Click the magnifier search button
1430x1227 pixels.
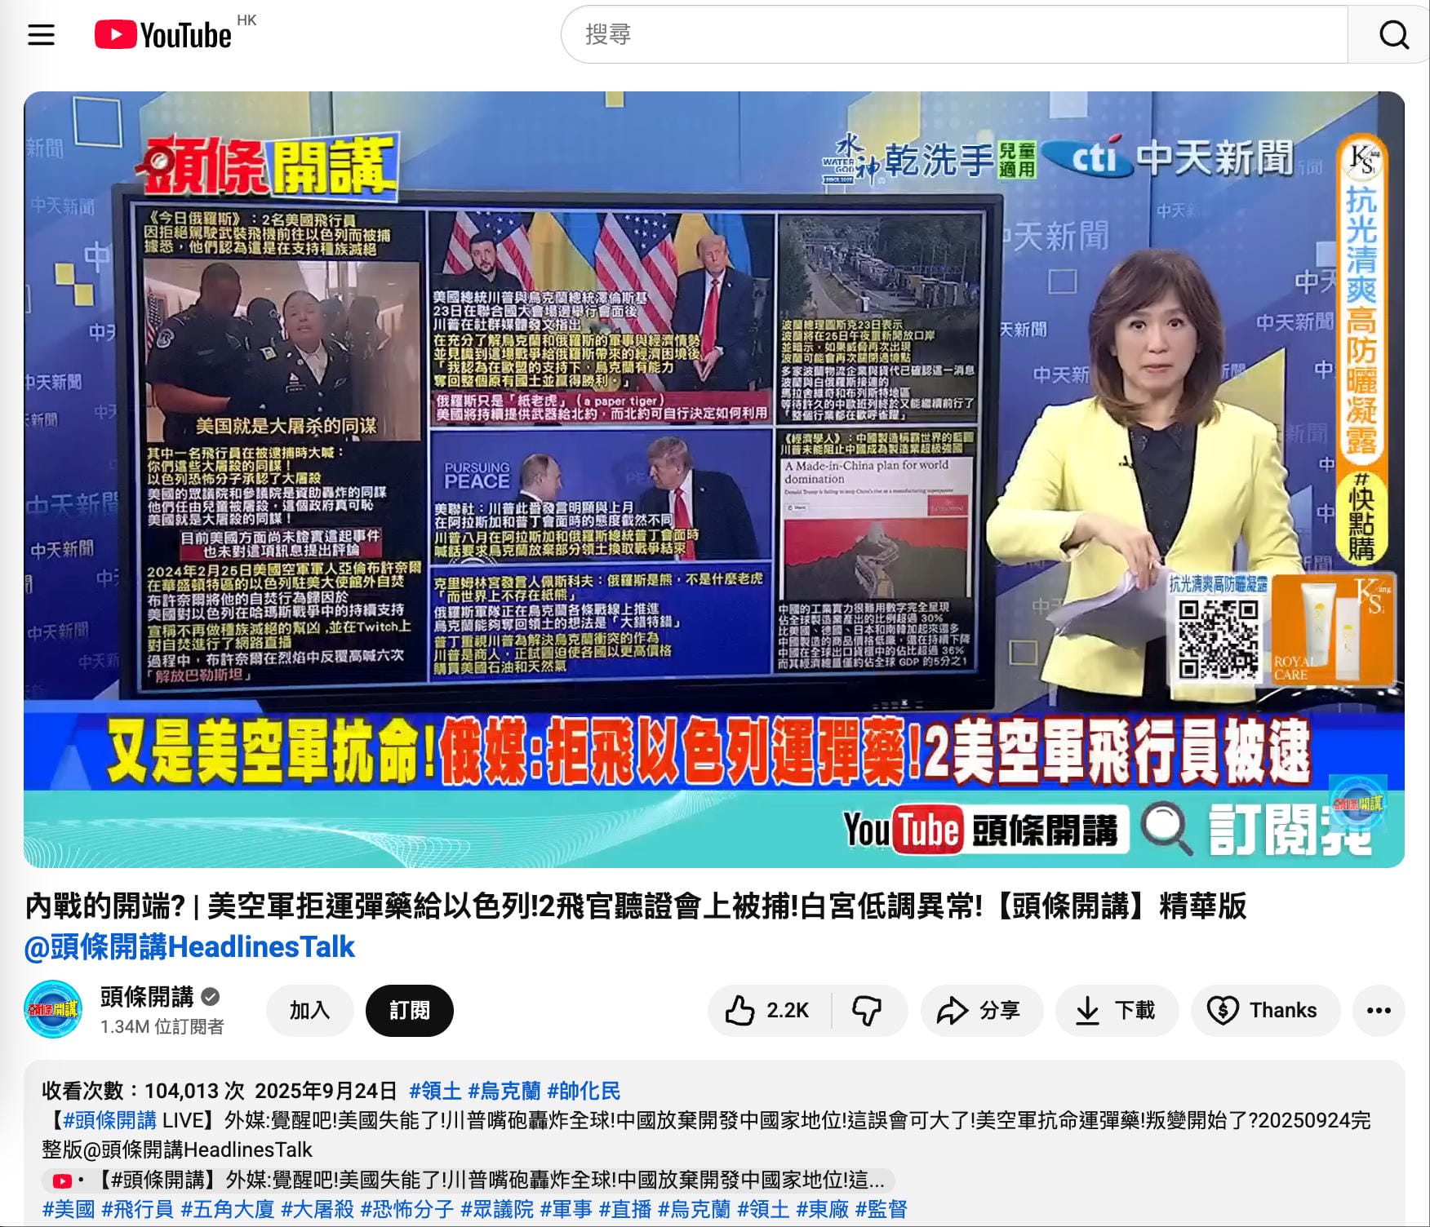point(1392,35)
